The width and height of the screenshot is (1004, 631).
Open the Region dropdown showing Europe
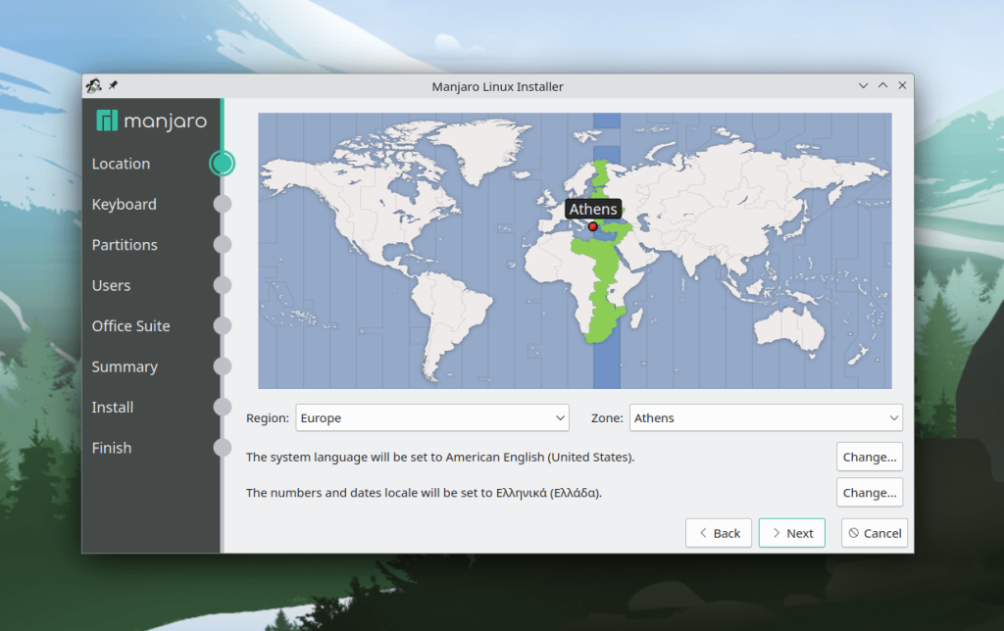pyautogui.click(x=431, y=417)
